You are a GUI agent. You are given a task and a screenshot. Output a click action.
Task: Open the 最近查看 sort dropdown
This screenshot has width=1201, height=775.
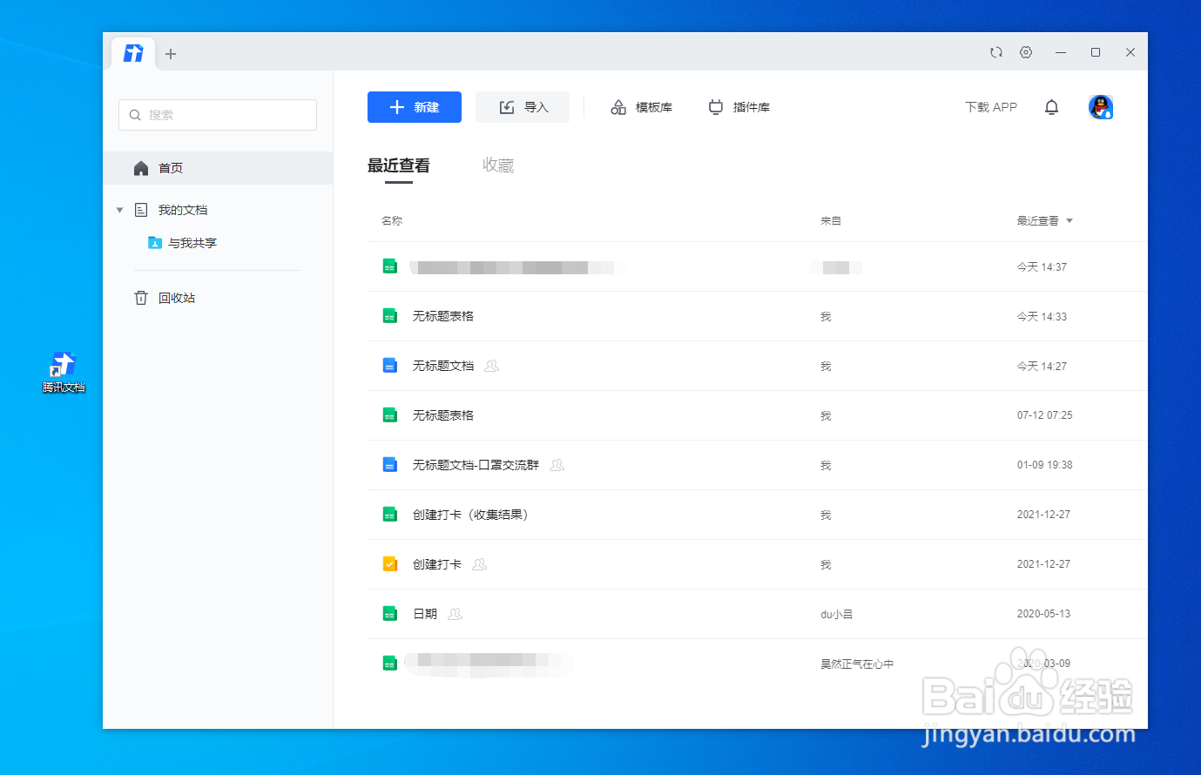point(1044,221)
